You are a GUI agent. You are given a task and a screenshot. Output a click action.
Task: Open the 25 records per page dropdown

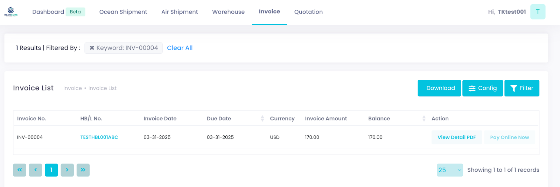pos(450,170)
